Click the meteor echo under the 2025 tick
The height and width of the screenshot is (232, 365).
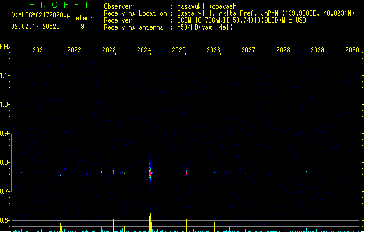(x=187, y=172)
